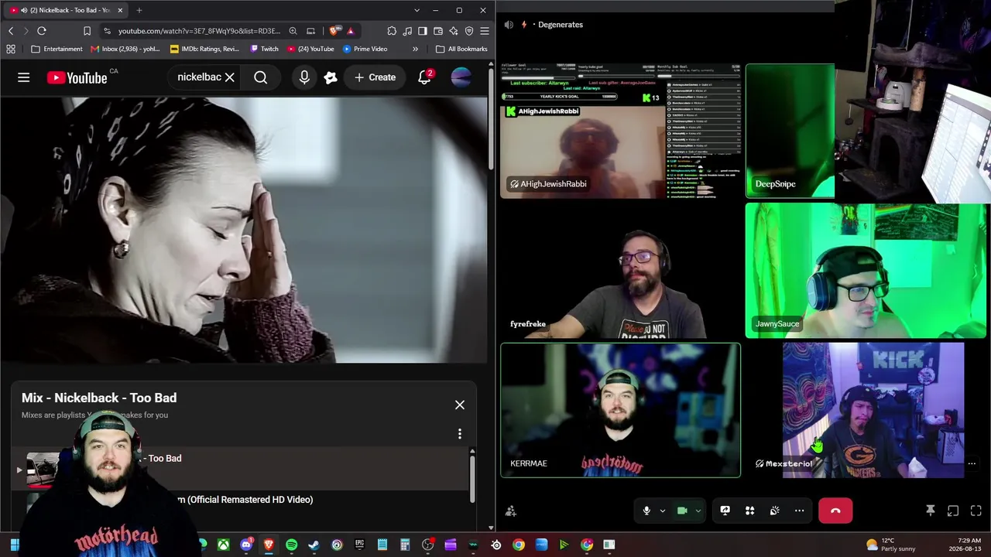This screenshot has height=557, width=991.
Task: Select JawnySauce's video tile
Action: [x=866, y=271]
